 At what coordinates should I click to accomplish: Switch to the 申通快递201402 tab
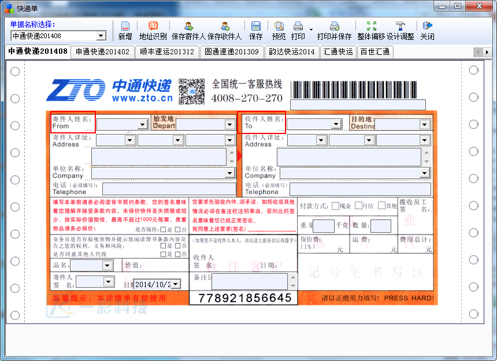coord(102,52)
